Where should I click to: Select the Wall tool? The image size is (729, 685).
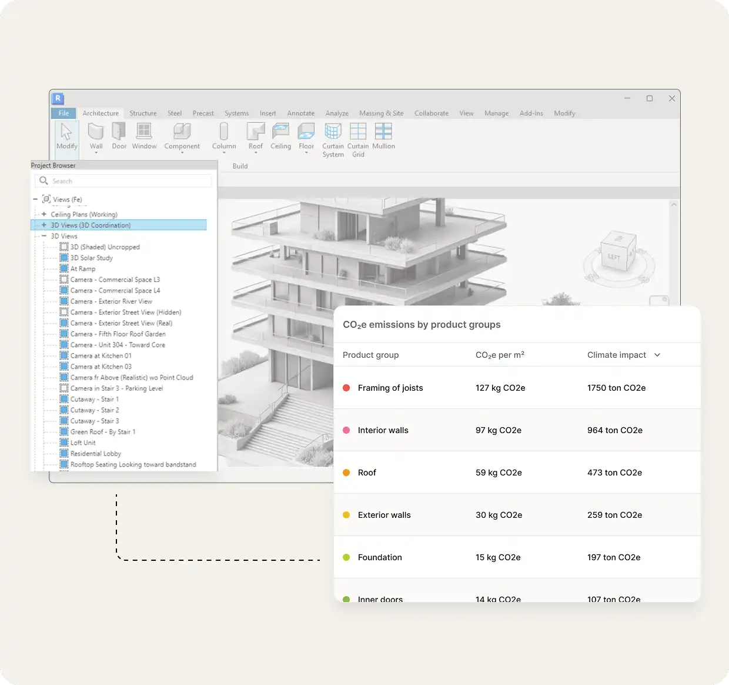tap(96, 137)
